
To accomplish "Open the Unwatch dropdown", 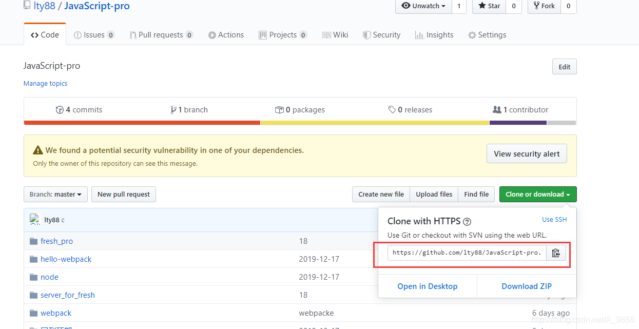I will pyautogui.click(x=423, y=6).
